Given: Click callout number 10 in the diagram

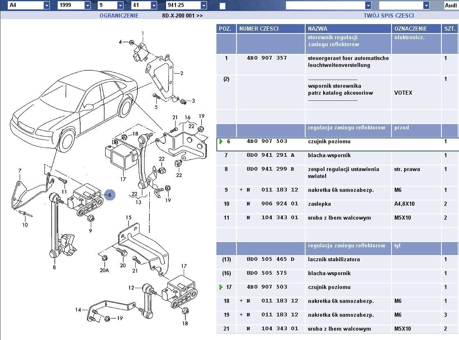Looking at the screenshot, I should pos(25,225).
